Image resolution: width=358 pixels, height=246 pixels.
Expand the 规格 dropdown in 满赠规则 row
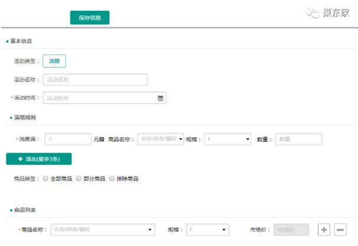point(228,139)
